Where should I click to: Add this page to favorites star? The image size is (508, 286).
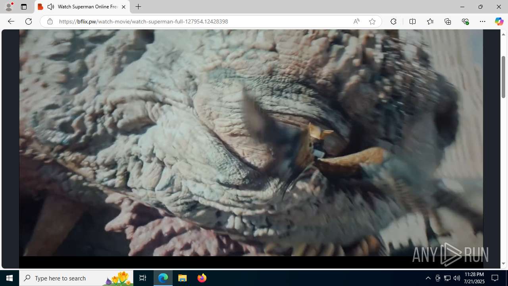[372, 21]
